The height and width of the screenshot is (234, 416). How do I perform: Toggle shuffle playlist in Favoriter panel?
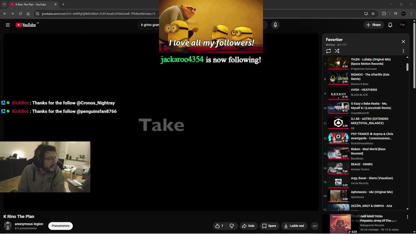pyautogui.click(x=337, y=51)
